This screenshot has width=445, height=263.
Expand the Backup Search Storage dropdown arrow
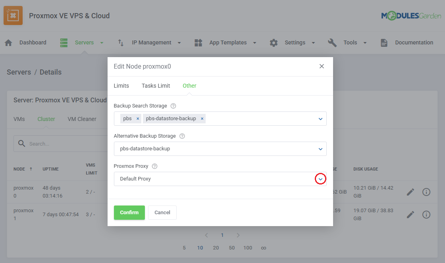(320, 119)
